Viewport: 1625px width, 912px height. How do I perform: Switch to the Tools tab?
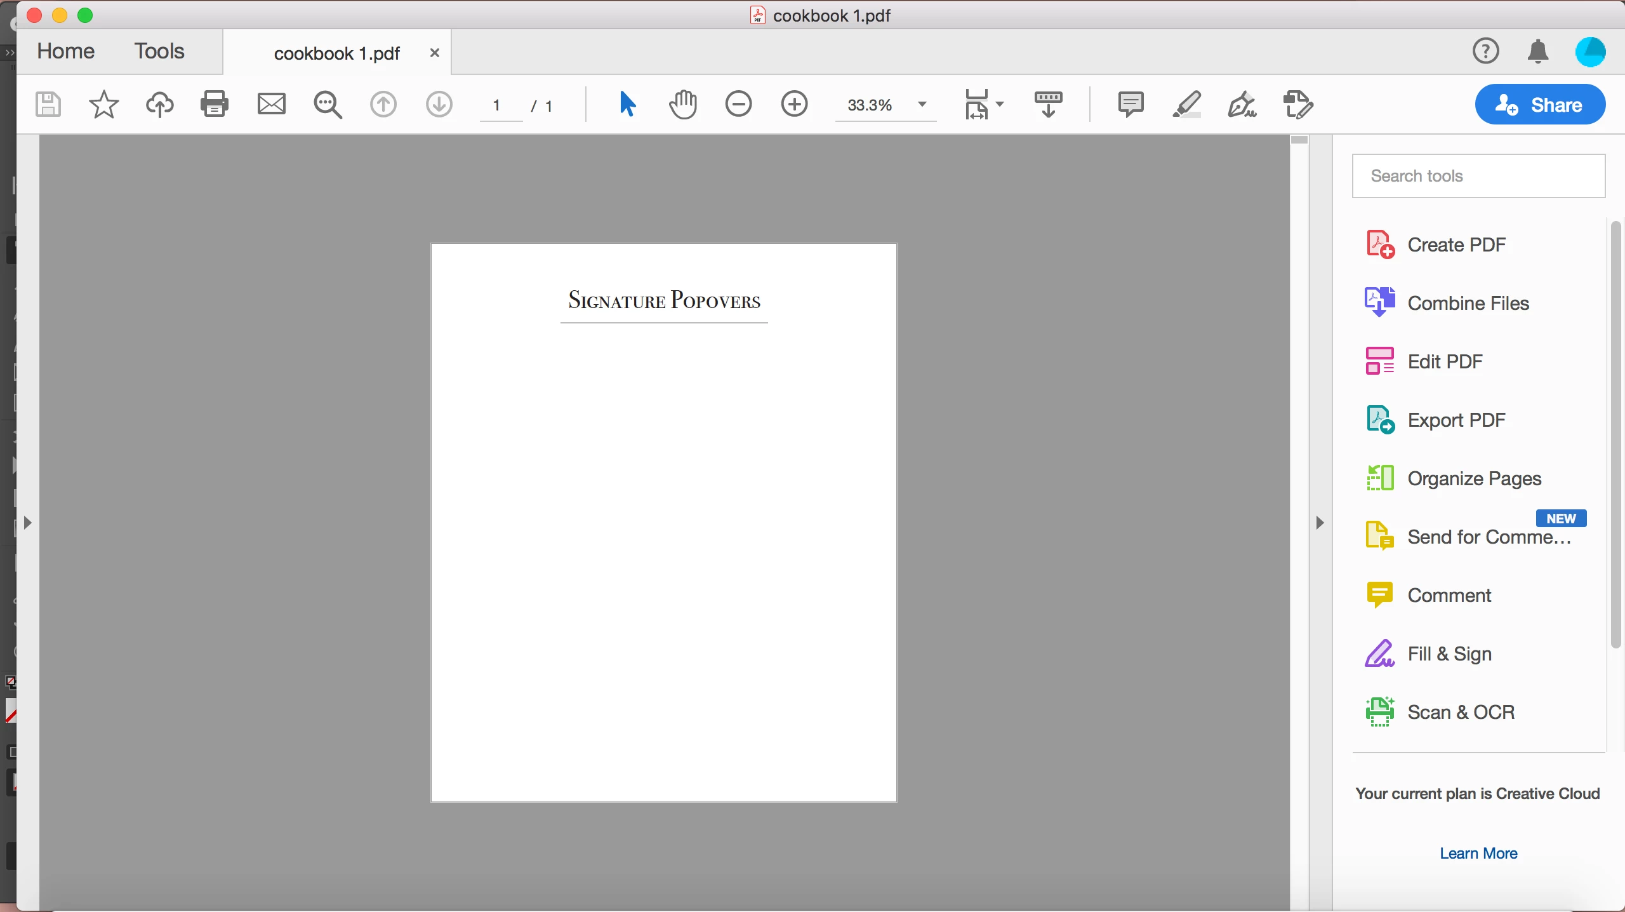pyautogui.click(x=159, y=51)
